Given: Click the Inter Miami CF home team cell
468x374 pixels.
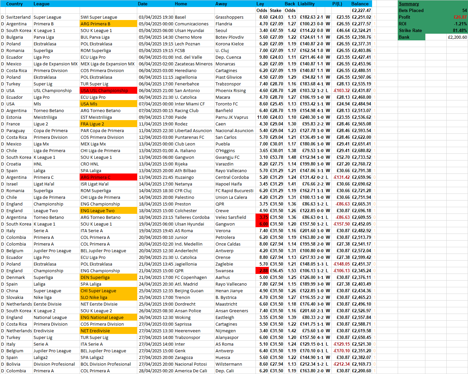Looking at the screenshot, I should [x=190, y=104].
